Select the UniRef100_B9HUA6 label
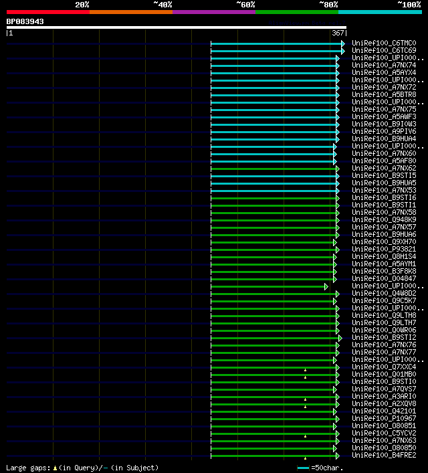Screen dimensions: 428x473 pyautogui.click(x=384, y=234)
